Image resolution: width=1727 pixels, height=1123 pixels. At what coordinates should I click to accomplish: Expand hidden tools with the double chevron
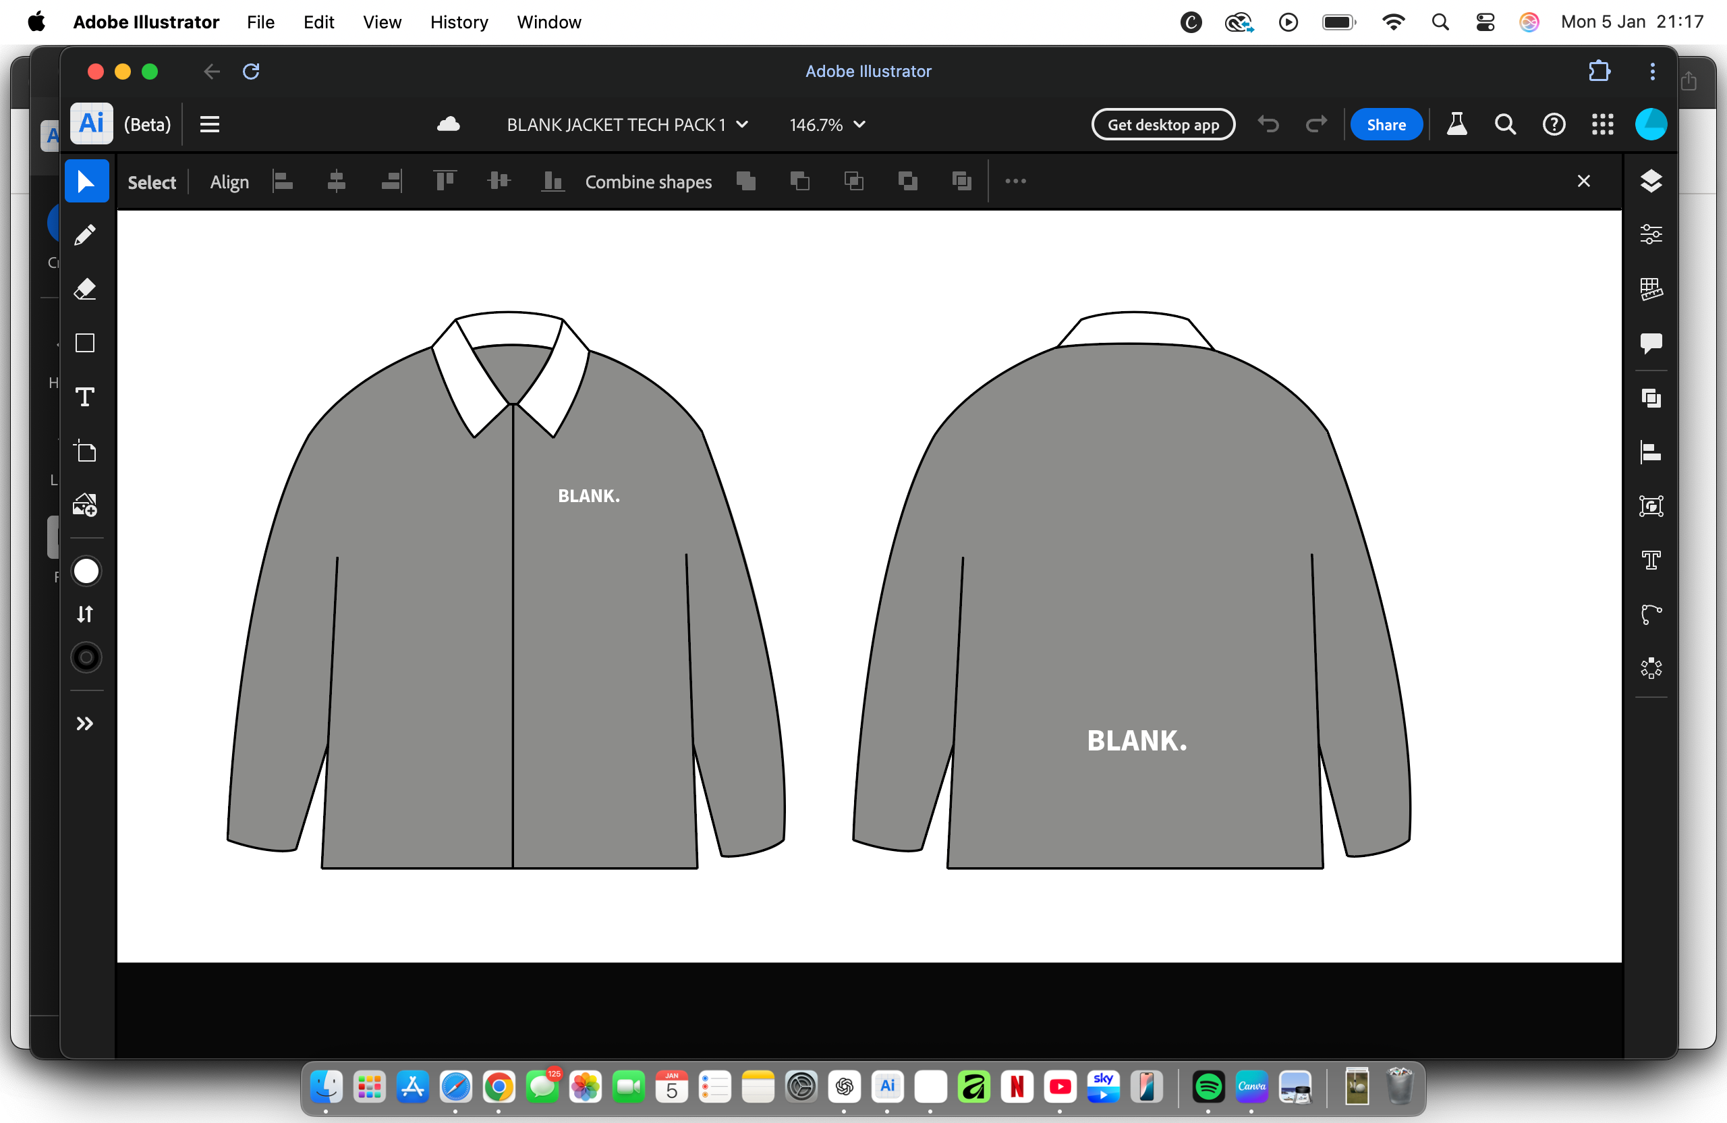[86, 723]
